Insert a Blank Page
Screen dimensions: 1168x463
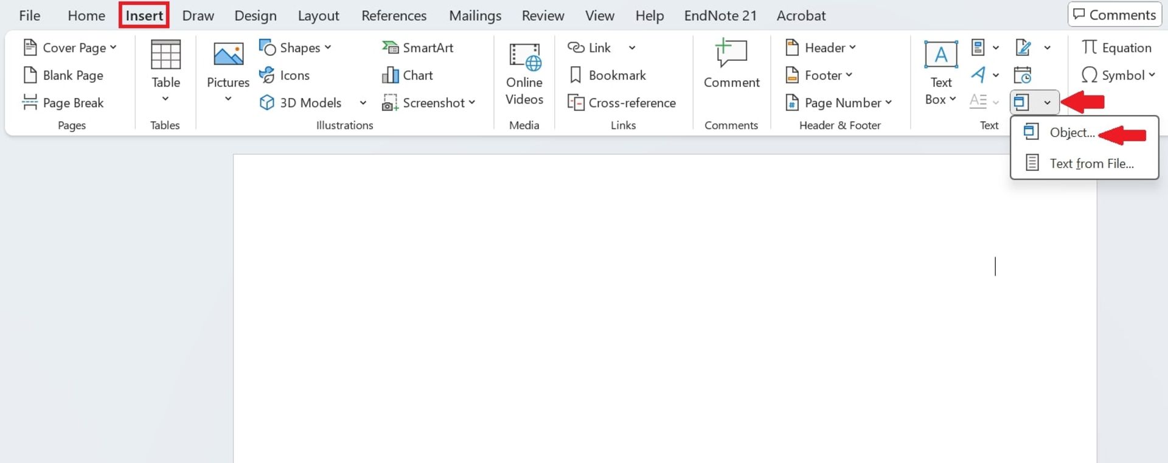[63, 75]
